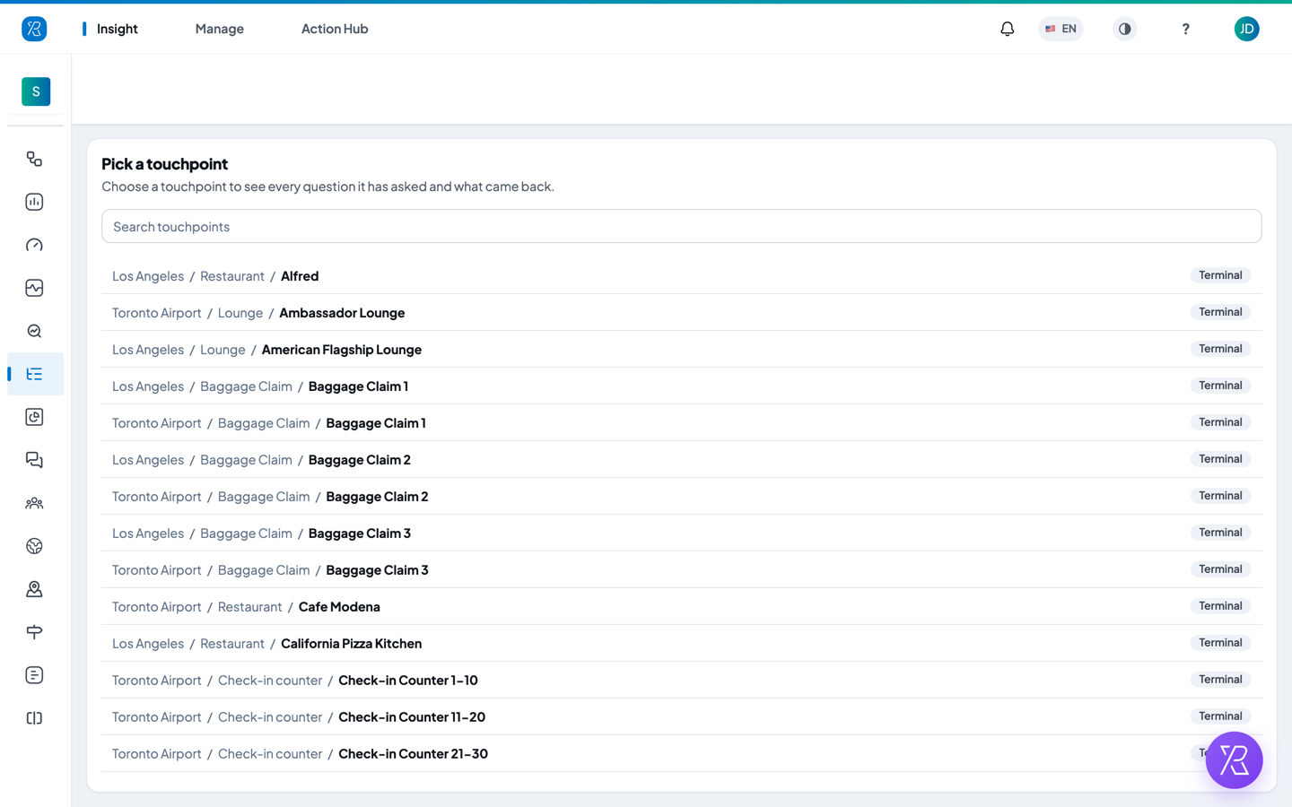Open the flow diagram sidebar icon
Image resolution: width=1292 pixels, height=807 pixels.
click(x=34, y=159)
